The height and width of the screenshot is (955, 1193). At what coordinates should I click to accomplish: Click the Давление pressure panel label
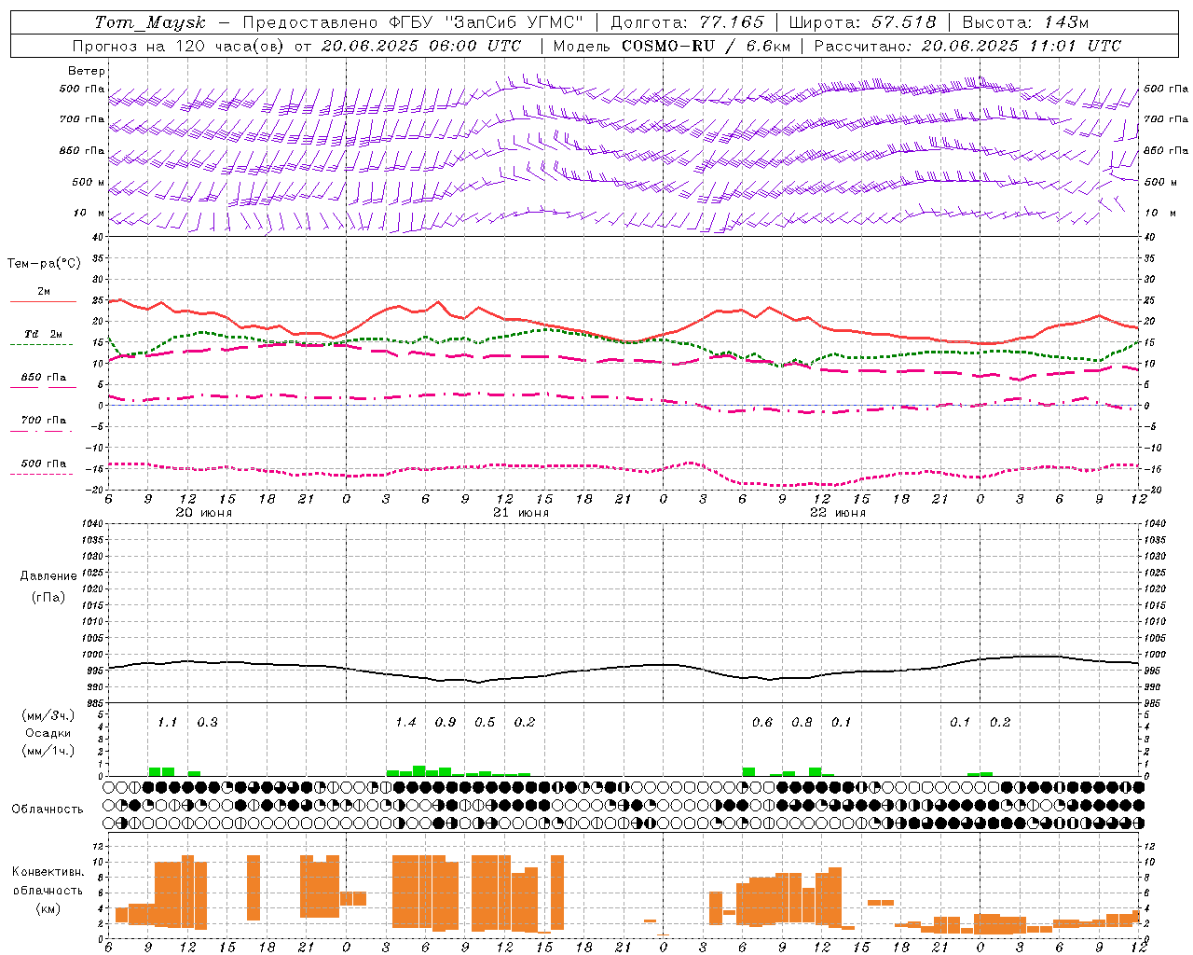coord(48,575)
